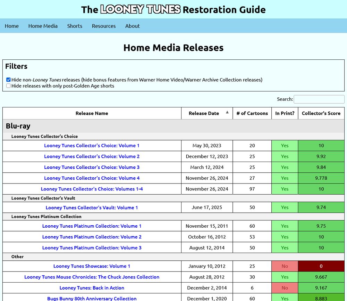This screenshot has height=301, width=347.
Task: Click the May 30, 2023 date cell
Action: pyautogui.click(x=207, y=146)
